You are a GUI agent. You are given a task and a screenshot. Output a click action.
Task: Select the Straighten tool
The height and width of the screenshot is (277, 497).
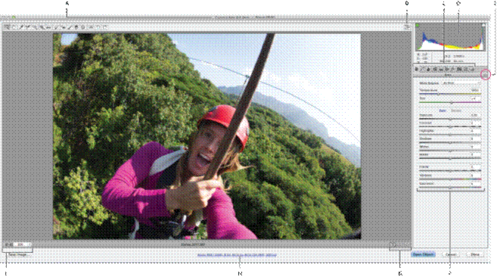pyautogui.click(x=48, y=27)
